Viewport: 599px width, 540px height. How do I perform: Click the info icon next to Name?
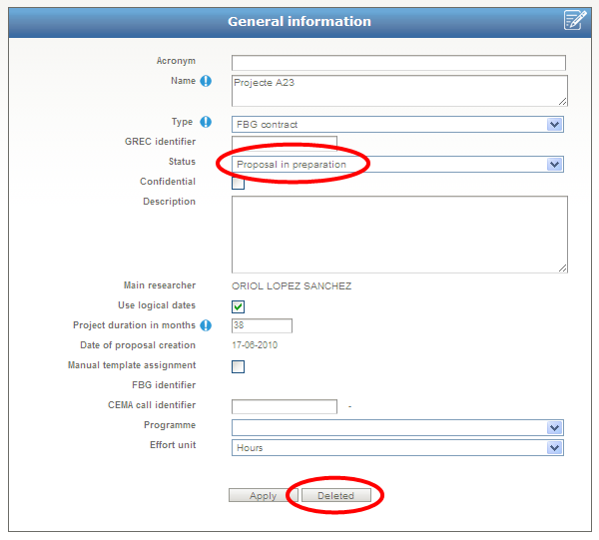pyautogui.click(x=207, y=82)
